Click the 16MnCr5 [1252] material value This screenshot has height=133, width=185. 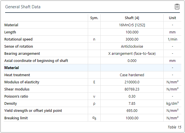(x=132, y=25)
